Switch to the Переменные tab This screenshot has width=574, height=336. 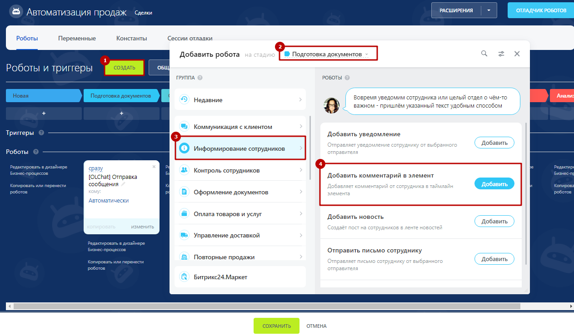[x=77, y=39]
